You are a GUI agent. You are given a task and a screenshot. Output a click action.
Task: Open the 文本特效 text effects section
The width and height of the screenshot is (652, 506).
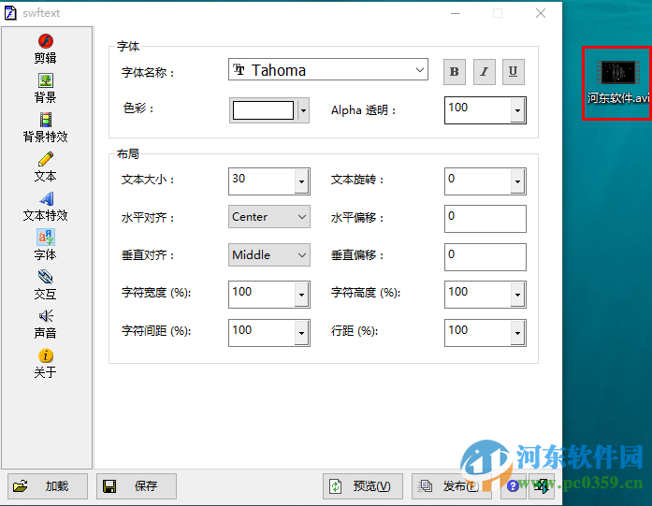click(x=45, y=207)
